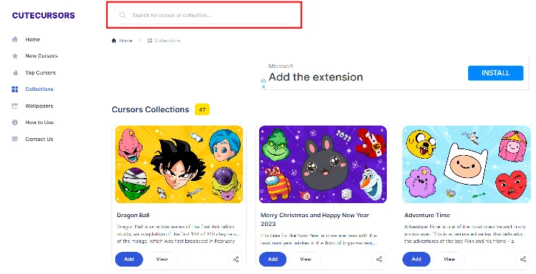Click the New Cursors star icon
The image size is (536, 274).
pos(15,55)
